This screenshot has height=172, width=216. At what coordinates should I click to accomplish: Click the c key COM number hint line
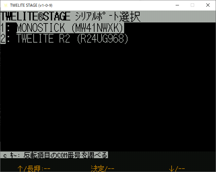(54, 155)
